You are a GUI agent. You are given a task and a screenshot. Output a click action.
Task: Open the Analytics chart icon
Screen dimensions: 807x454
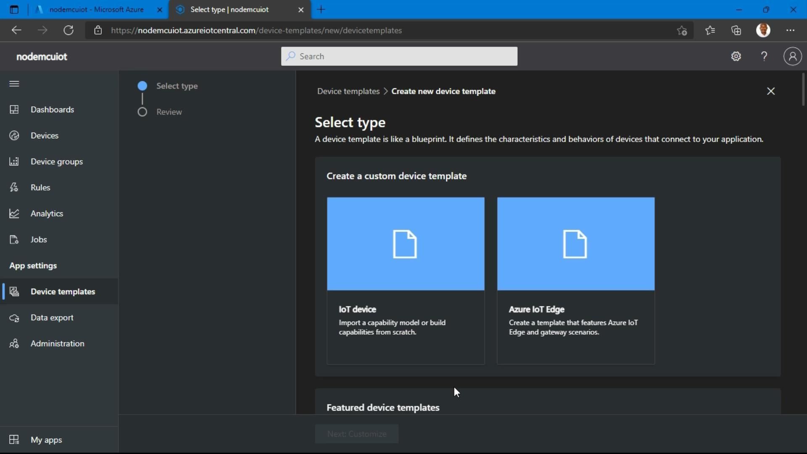[14, 214]
